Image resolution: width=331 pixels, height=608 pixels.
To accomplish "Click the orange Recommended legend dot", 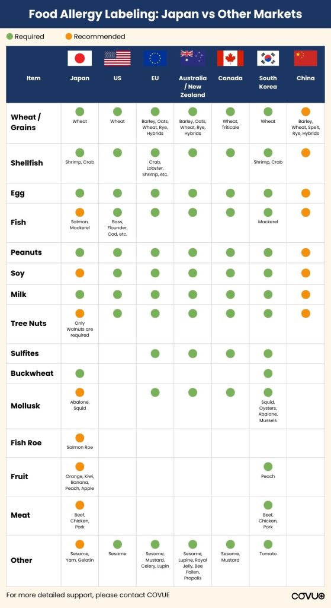I will tap(69, 37).
